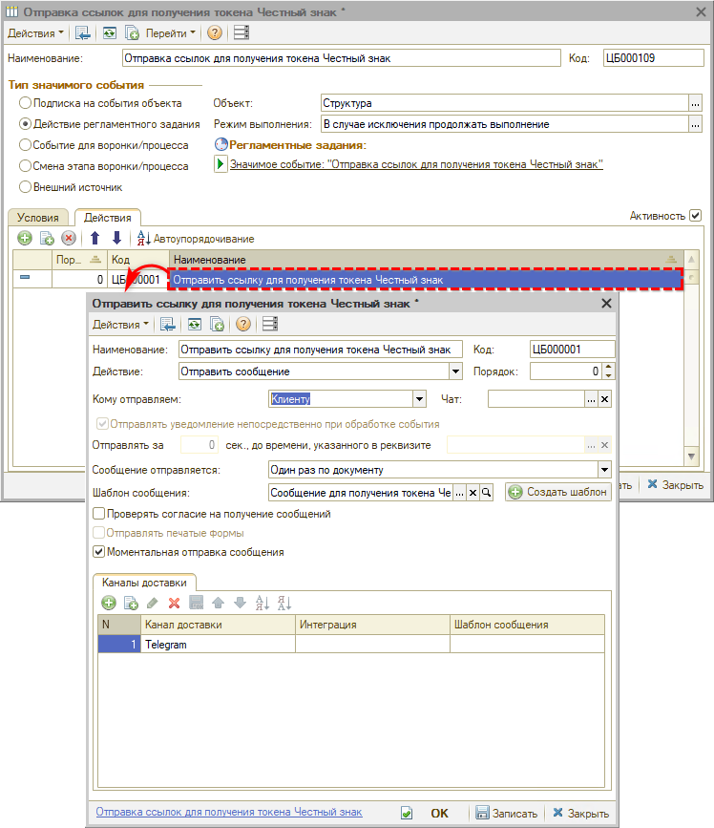Click help icon in inner dialog toolbar
The height and width of the screenshot is (828, 714).
(242, 324)
